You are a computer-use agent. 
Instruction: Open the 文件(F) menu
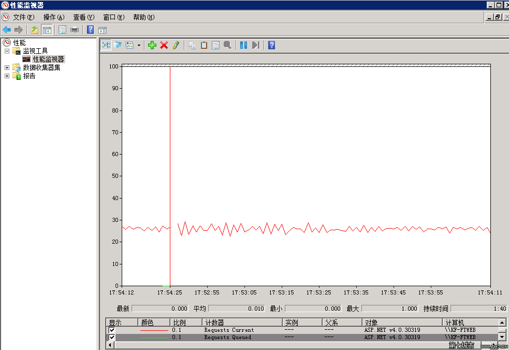pos(23,17)
